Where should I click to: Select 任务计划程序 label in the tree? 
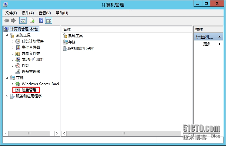33,41
